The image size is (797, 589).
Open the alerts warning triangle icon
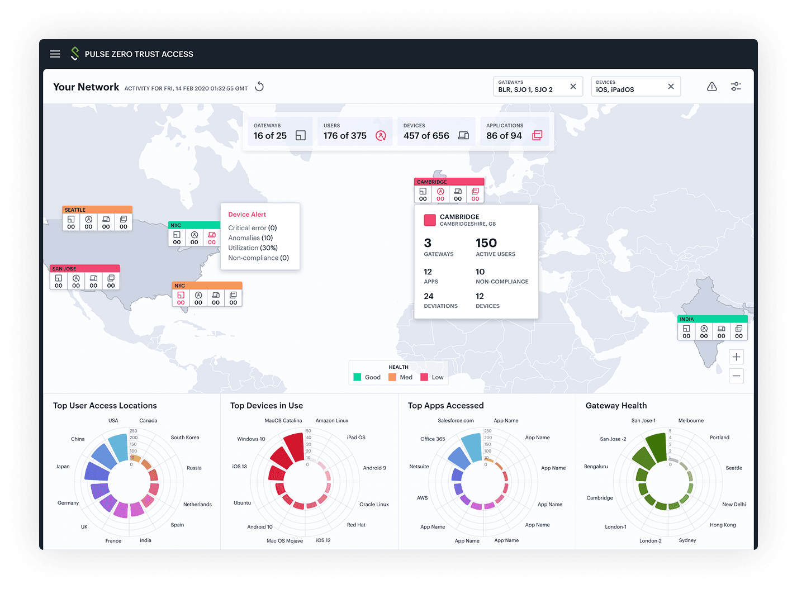[711, 87]
